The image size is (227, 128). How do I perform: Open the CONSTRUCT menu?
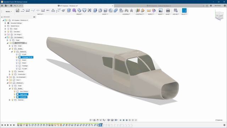tap(140, 14)
